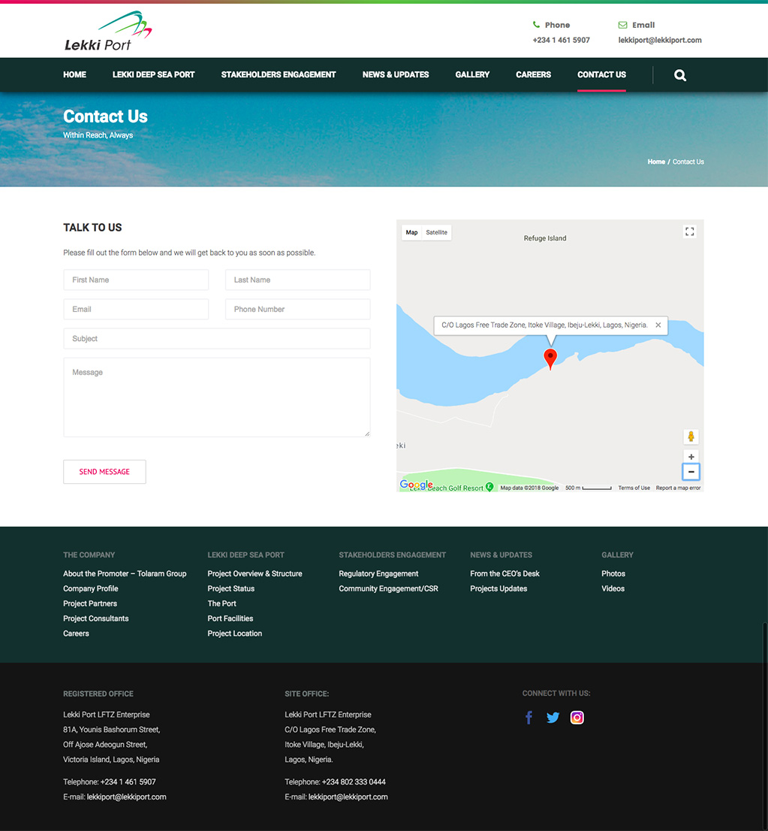Image resolution: width=768 pixels, height=831 pixels.
Task: Open the search magnifier icon in navbar
Action: point(680,75)
